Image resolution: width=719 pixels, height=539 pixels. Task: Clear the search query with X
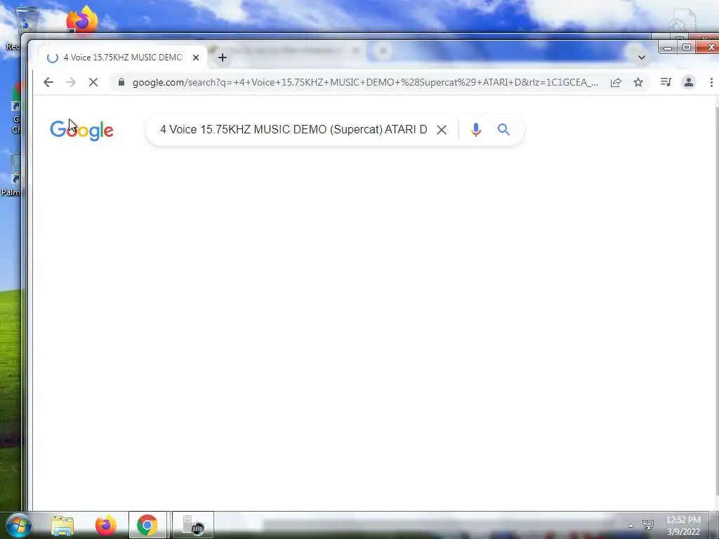click(x=442, y=130)
